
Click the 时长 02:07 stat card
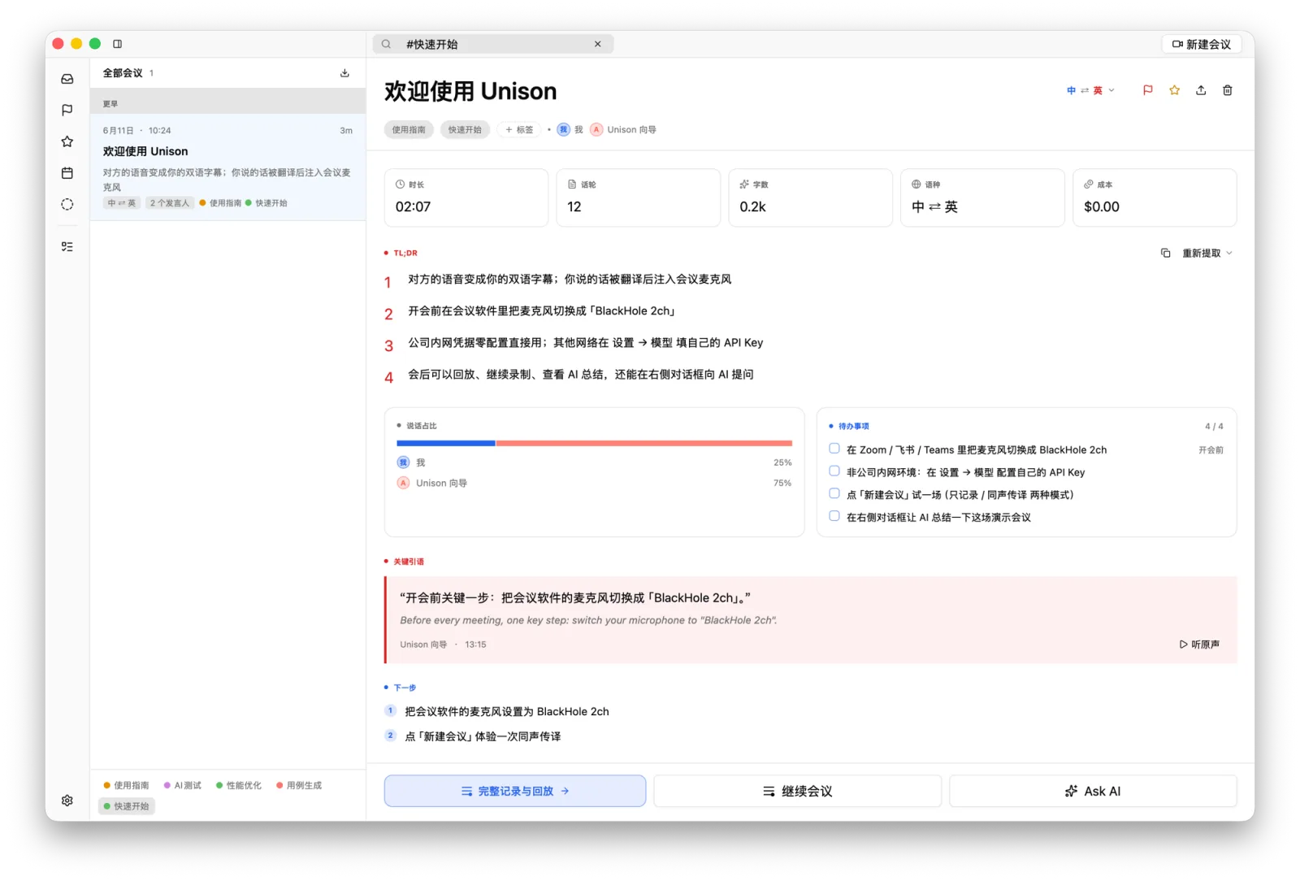point(466,197)
